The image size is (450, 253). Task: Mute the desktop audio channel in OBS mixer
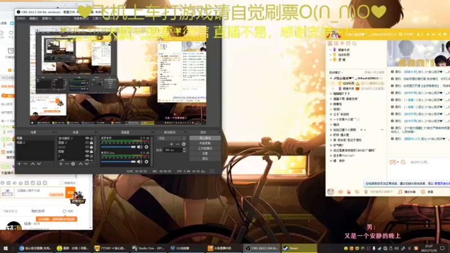pos(139,147)
